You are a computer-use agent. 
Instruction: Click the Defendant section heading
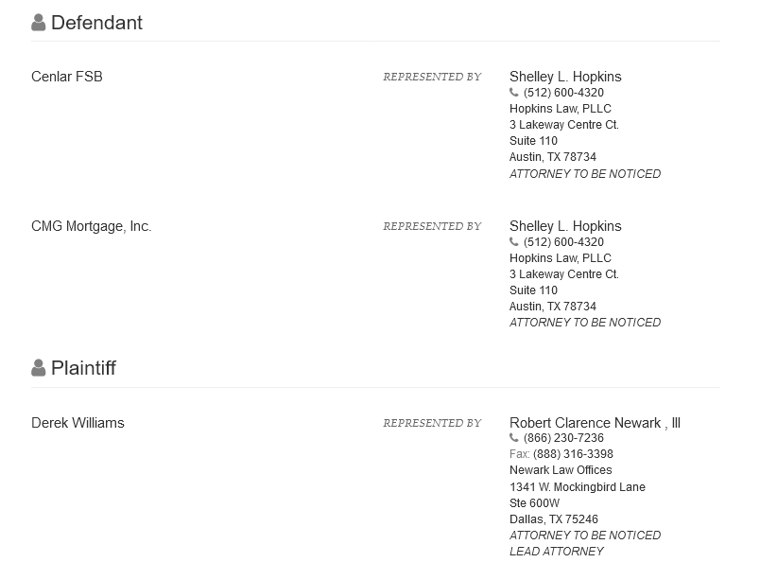(x=96, y=23)
